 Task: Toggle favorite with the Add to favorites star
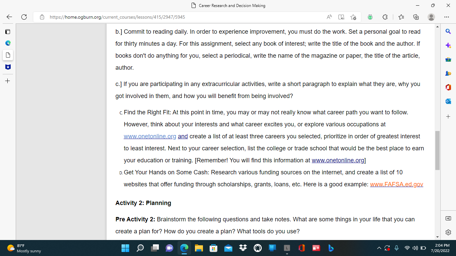coord(354,16)
